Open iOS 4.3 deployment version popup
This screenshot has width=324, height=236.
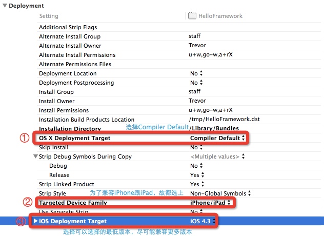click(x=202, y=221)
